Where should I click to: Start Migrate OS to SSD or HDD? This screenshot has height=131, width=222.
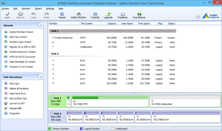(23, 47)
